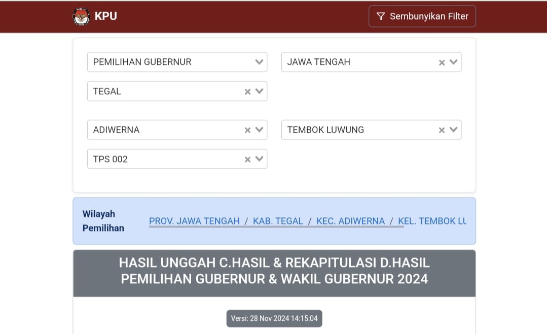Open the Adiwerna district dropdown chevron
Image resolution: width=547 pixels, height=334 pixels.
point(259,130)
